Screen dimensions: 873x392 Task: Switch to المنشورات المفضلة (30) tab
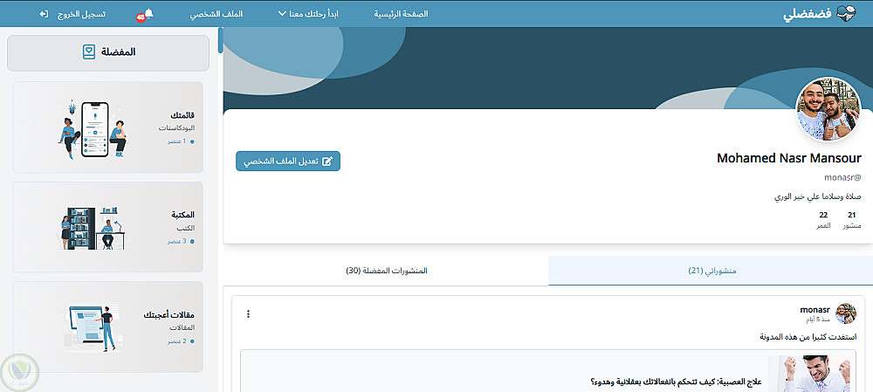click(386, 271)
